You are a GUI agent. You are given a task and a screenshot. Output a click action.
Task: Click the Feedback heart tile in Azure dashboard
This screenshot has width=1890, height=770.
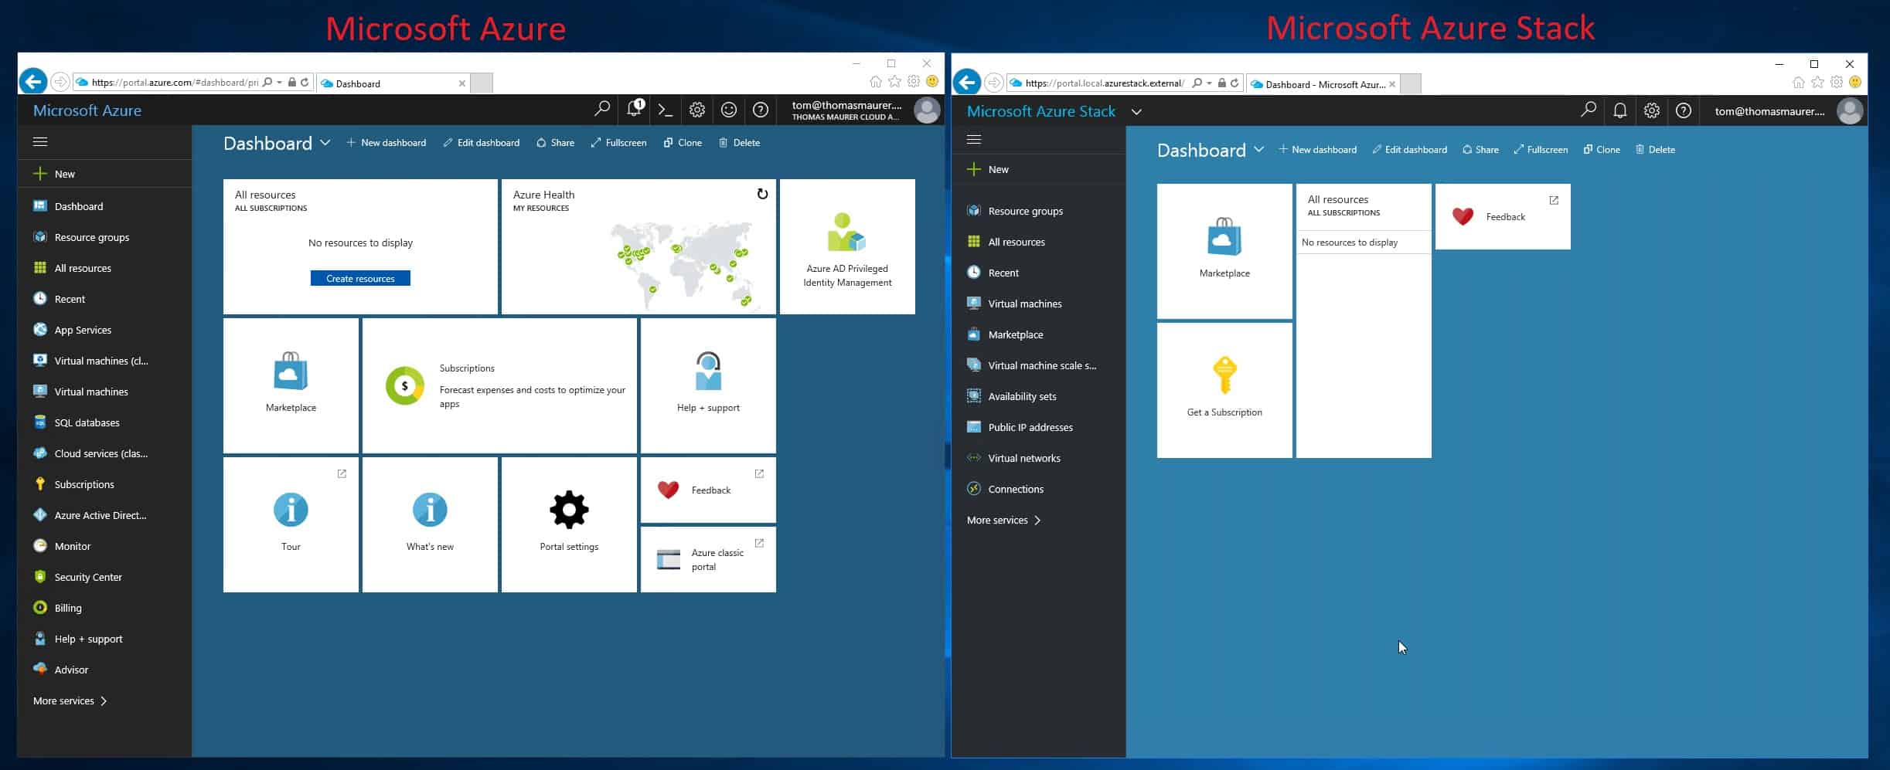point(708,490)
